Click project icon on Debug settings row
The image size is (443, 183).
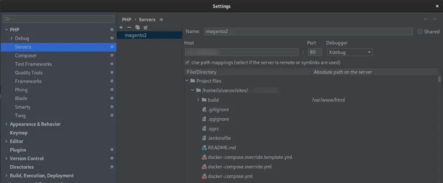pos(112,38)
